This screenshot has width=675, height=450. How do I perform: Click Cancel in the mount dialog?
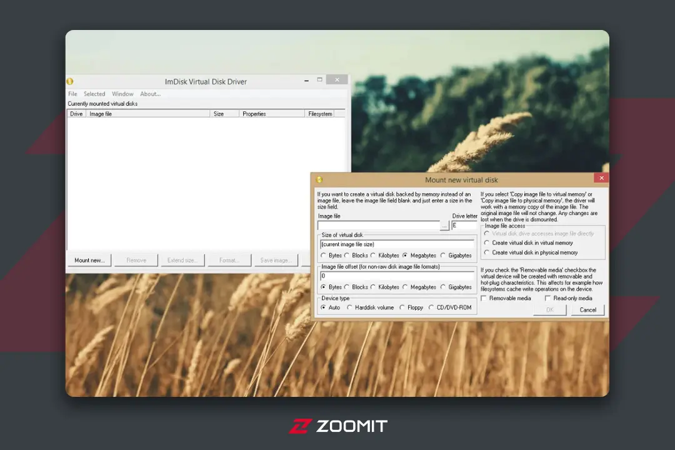tap(587, 309)
